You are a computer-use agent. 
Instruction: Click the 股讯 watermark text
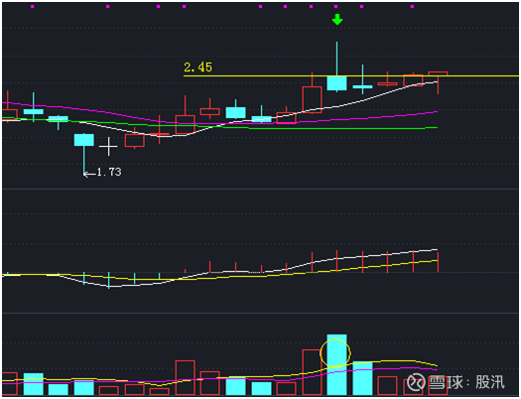pyautogui.click(x=490, y=382)
